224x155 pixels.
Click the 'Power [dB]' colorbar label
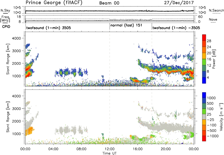tap(214, 59)
